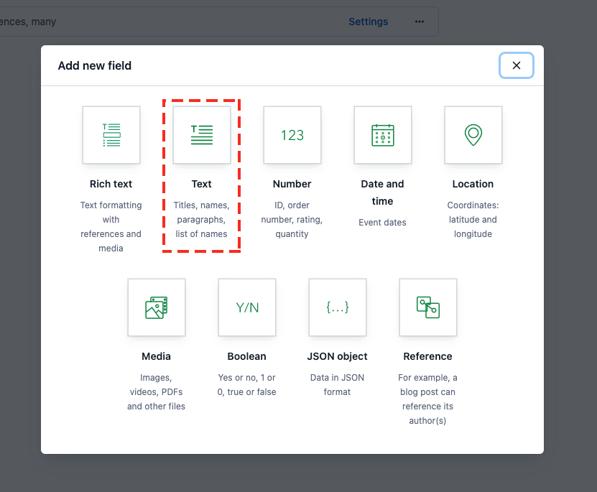Screen dimensions: 597x492
Task: Click the 'Date and time' label
Action: [382, 192]
